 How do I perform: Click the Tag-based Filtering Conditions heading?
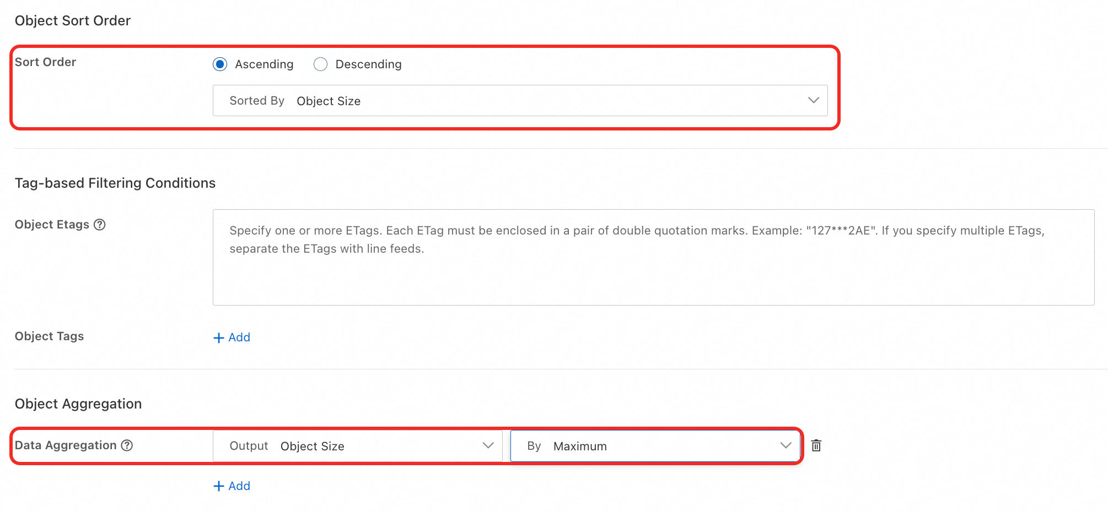(x=115, y=183)
